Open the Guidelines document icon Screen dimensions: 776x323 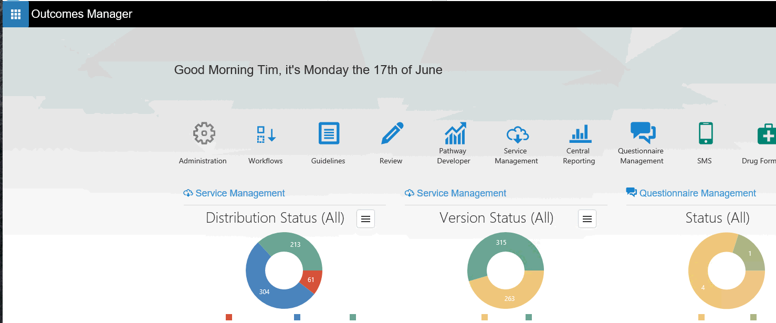coord(329,133)
